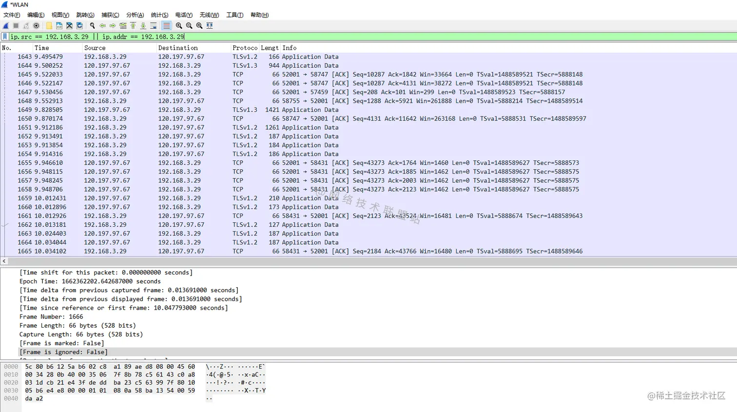Screen dimensions: 737x412
Task: Open the 编辑(E) menu
Action: (x=36, y=15)
